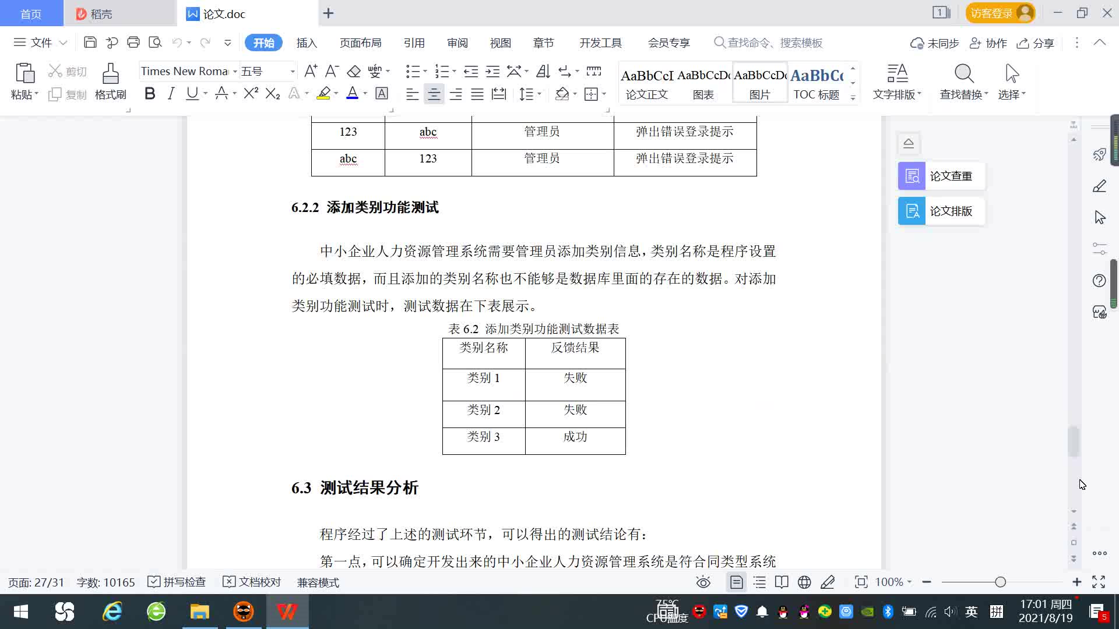The image size is (1119, 629).
Task: Toggle underline formatting
Action: click(x=192, y=93)
